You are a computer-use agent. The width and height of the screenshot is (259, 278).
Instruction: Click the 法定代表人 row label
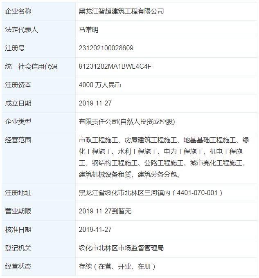21,30
